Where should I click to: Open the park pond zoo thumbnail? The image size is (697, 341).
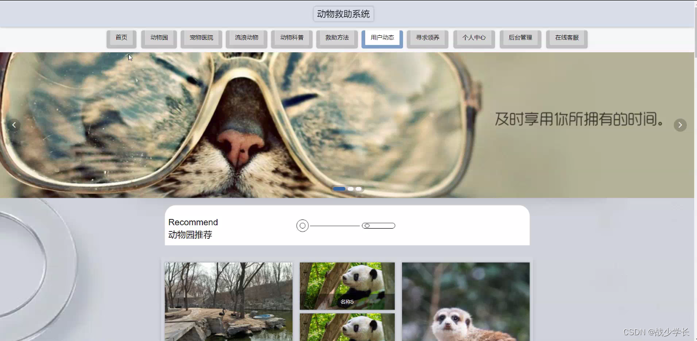coord(229,301)
